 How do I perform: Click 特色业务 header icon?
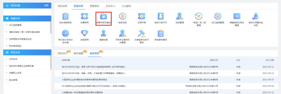tap(7, 52)
